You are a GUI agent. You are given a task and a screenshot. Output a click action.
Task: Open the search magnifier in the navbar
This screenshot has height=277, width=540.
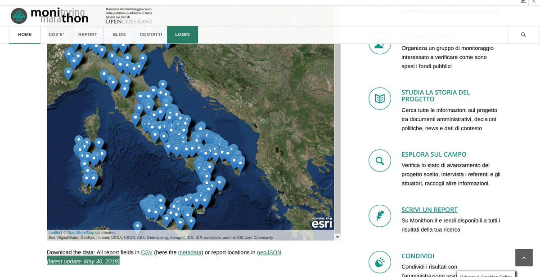tap(523, 35)
